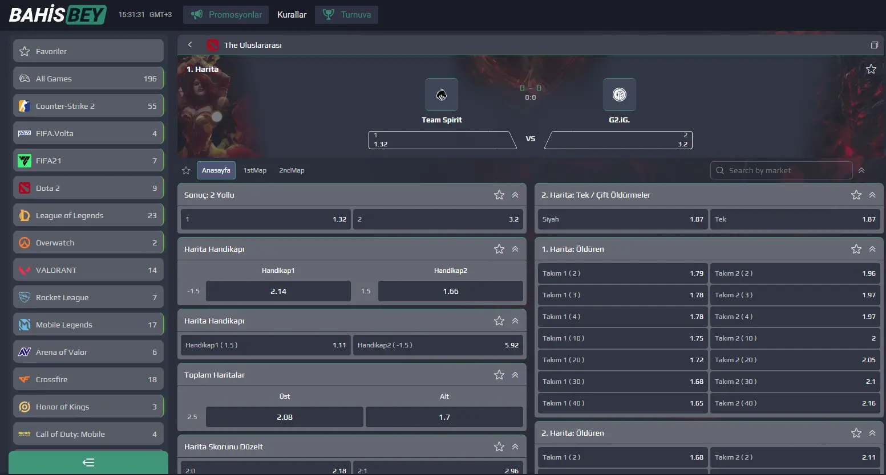Image resolution: width=886 pixels, height=475 pixels.
Task: Select Tek odds 1.87
Action: (x=795, y=219)
